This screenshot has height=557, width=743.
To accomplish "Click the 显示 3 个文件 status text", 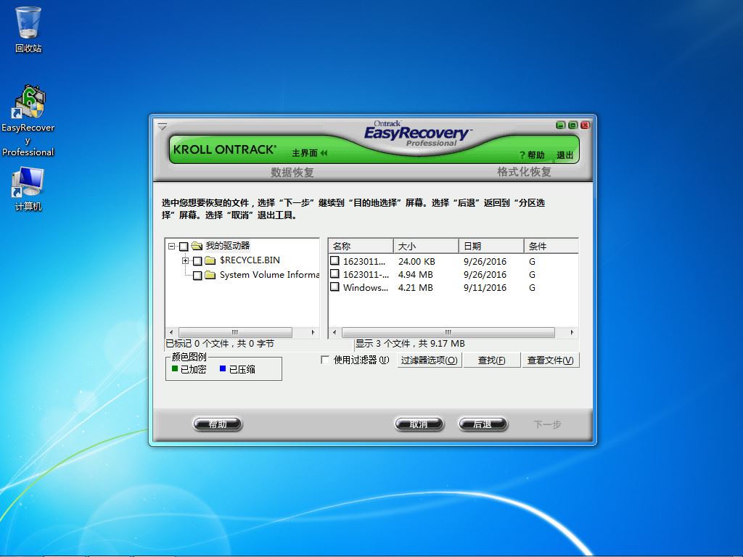I will (411, 344).
